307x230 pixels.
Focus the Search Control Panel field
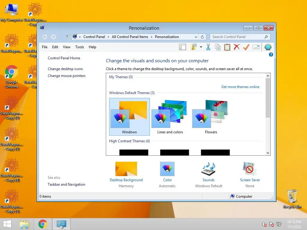pyautogui.click(x=240, y=37)
